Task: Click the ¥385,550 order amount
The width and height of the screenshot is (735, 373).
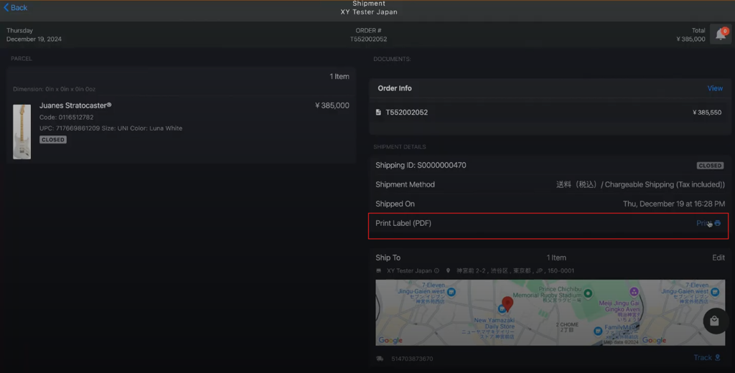Action: click(x=706, y=113)
